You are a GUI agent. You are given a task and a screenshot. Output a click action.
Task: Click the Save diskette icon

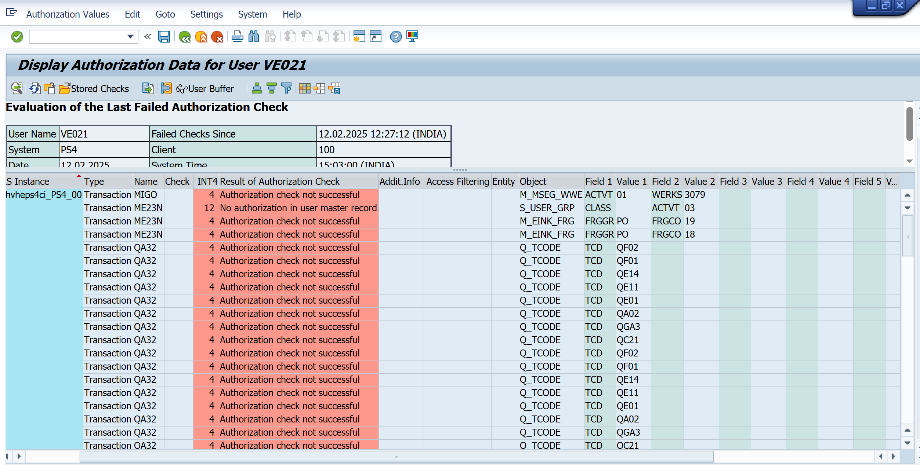[x=164, y=37]
